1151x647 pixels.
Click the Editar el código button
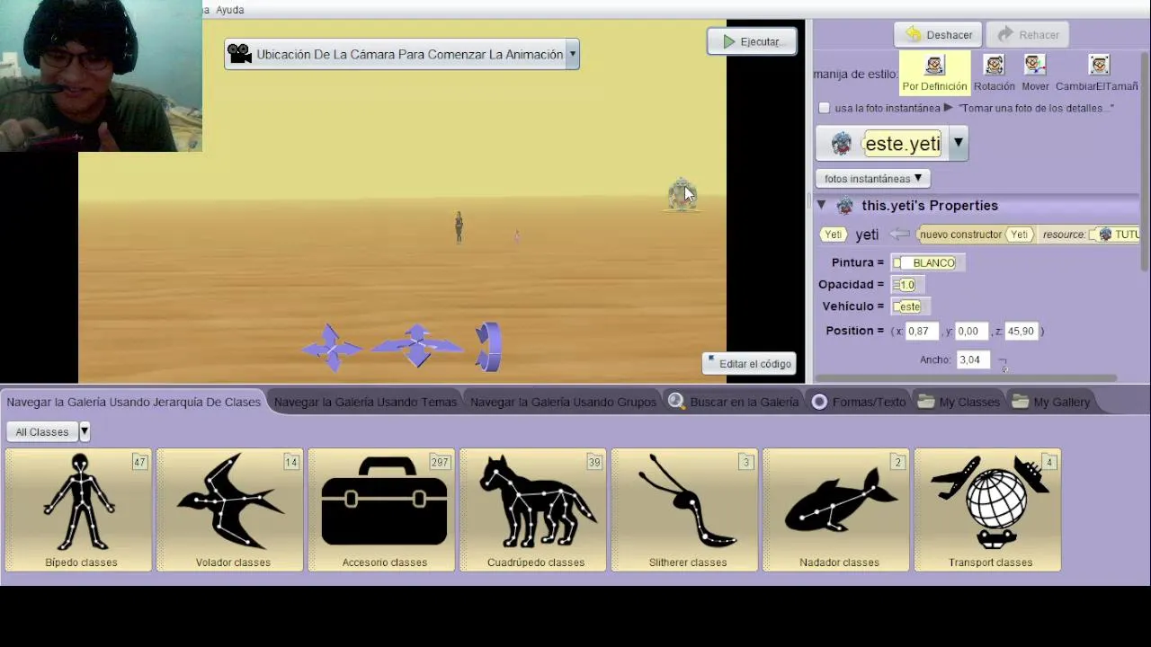point(749,364)
